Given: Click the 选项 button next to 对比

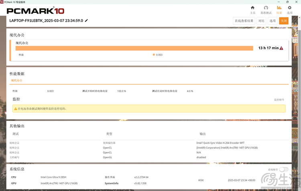Looking at the screenshot, I should click(x=273, y=21).
